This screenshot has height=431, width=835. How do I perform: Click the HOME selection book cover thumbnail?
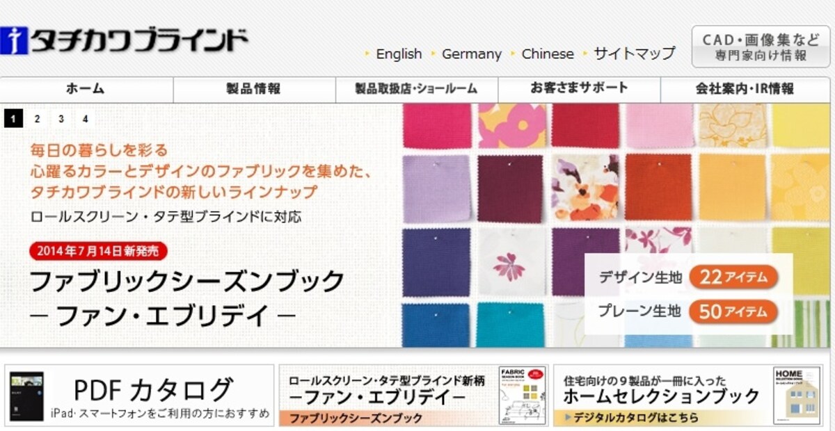796,396
